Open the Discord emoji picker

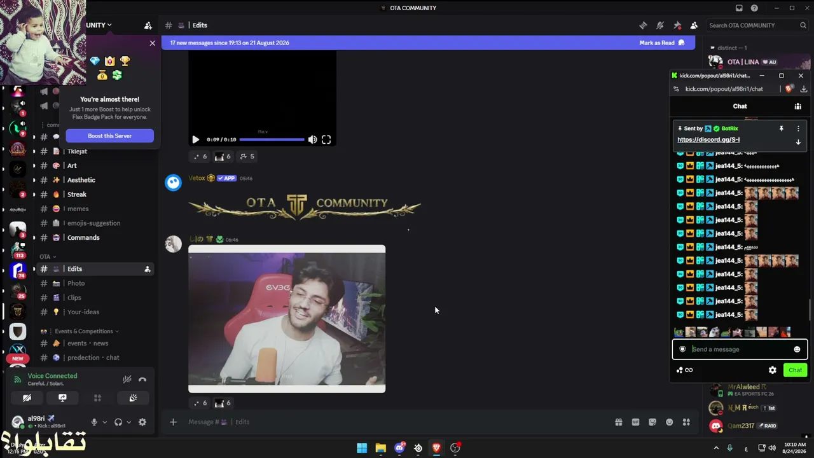tap(669, 422)
